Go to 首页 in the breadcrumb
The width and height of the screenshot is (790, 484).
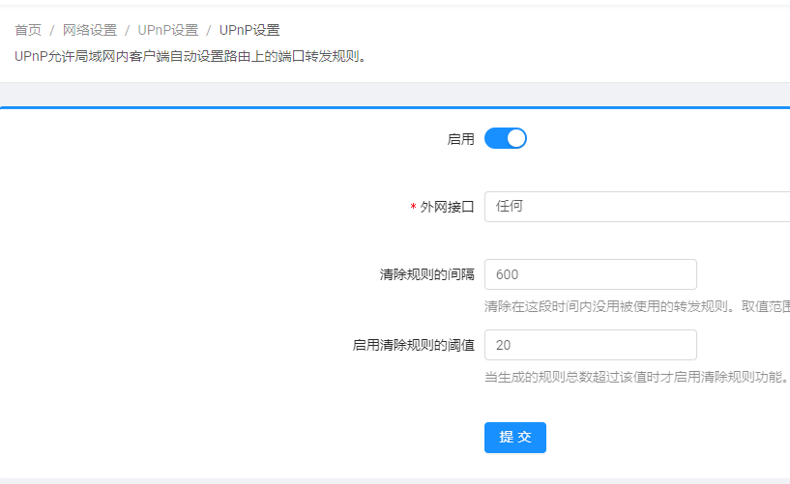tap(28, 30)
